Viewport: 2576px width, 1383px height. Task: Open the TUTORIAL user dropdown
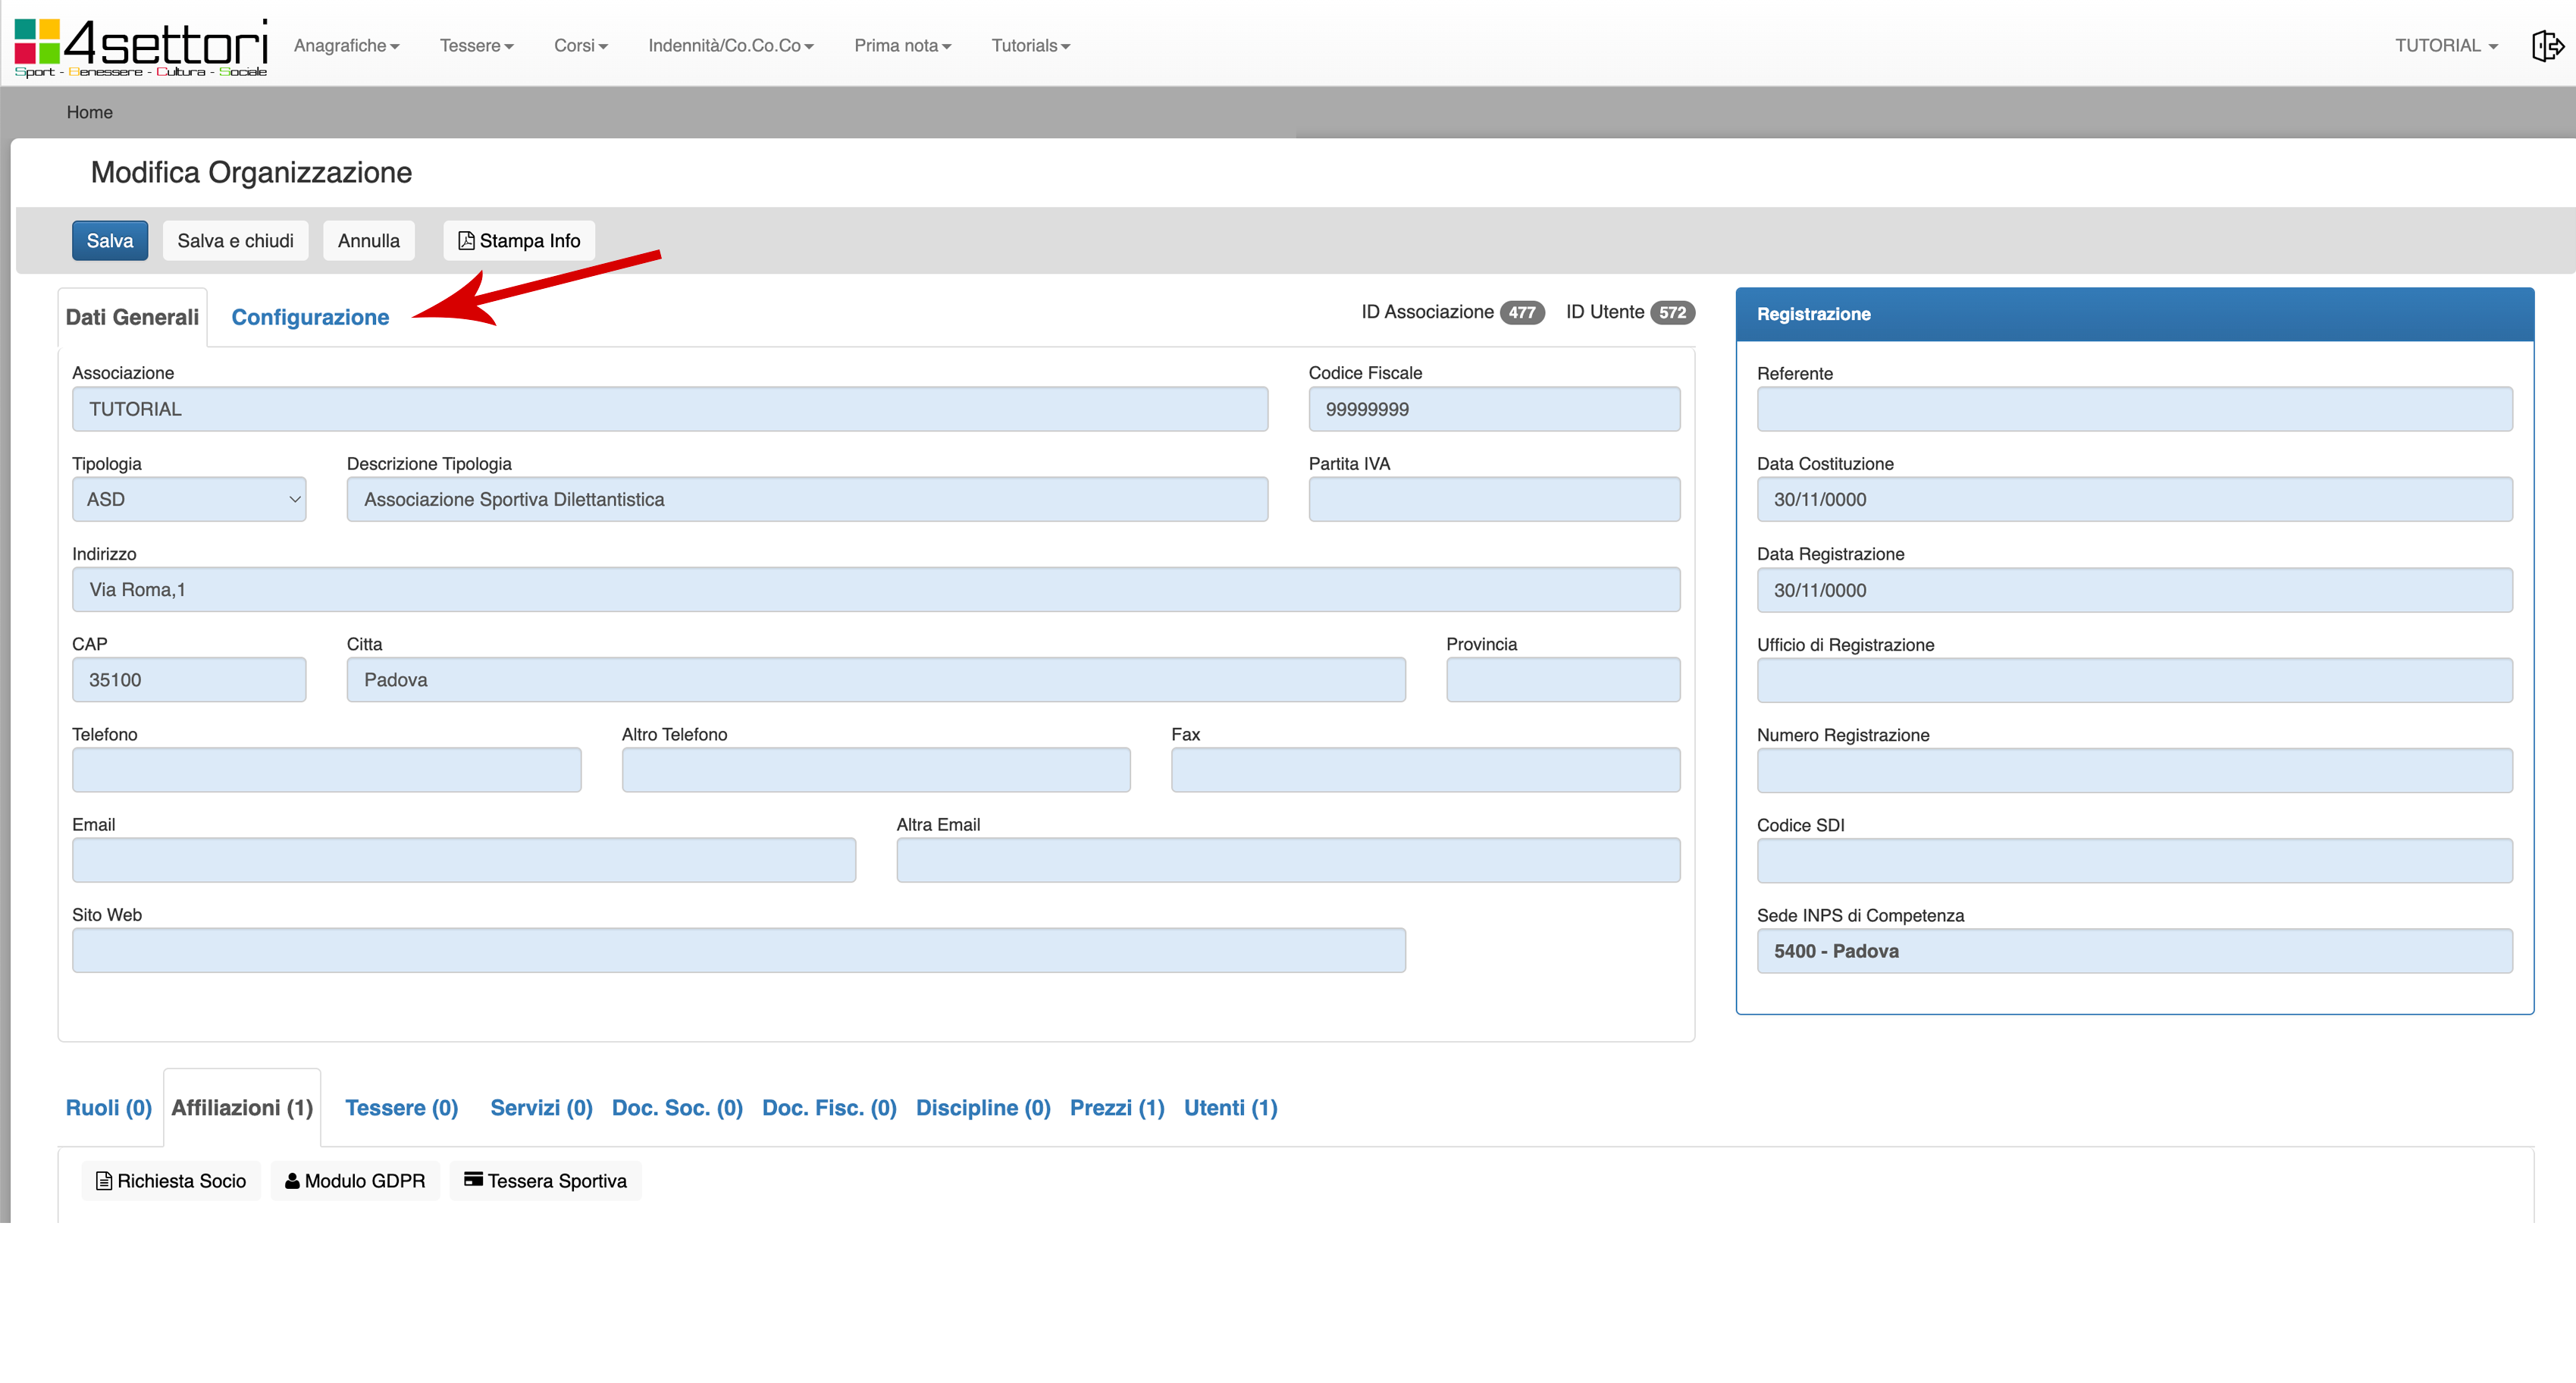(2445, 46)
